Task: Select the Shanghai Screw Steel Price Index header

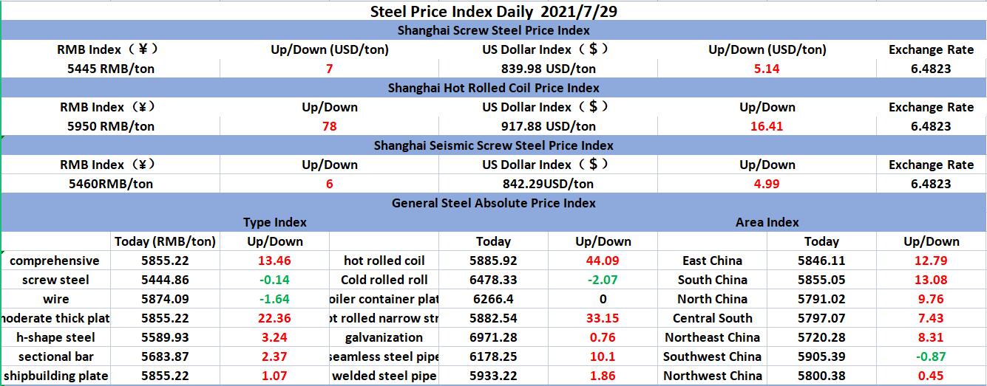Action: (x=493, y=30)
